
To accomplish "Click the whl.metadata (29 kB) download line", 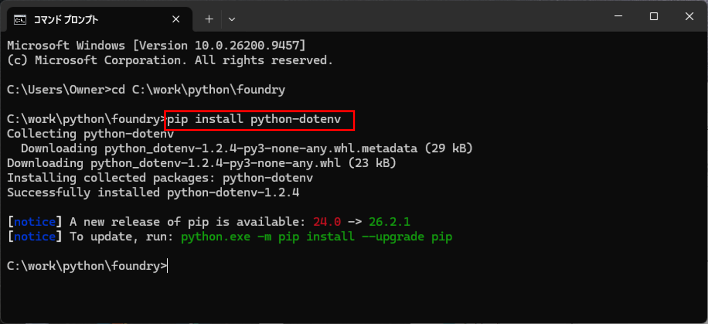I will coord(247,148).
